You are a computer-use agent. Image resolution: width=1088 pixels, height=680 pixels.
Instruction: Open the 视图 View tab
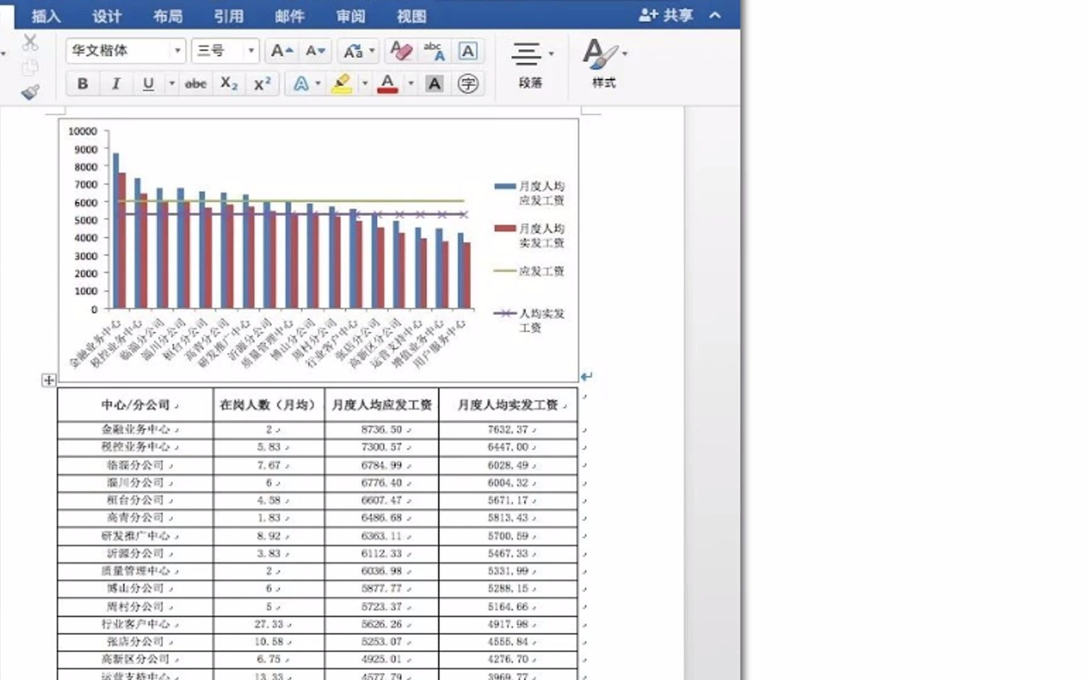pos(411,16)
